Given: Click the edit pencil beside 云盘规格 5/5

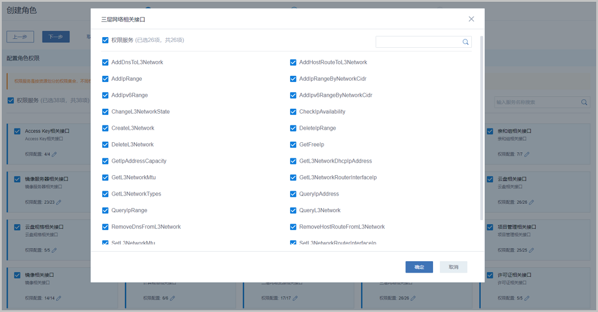Looking at the screenshot, I should click(x=55, y=250).
